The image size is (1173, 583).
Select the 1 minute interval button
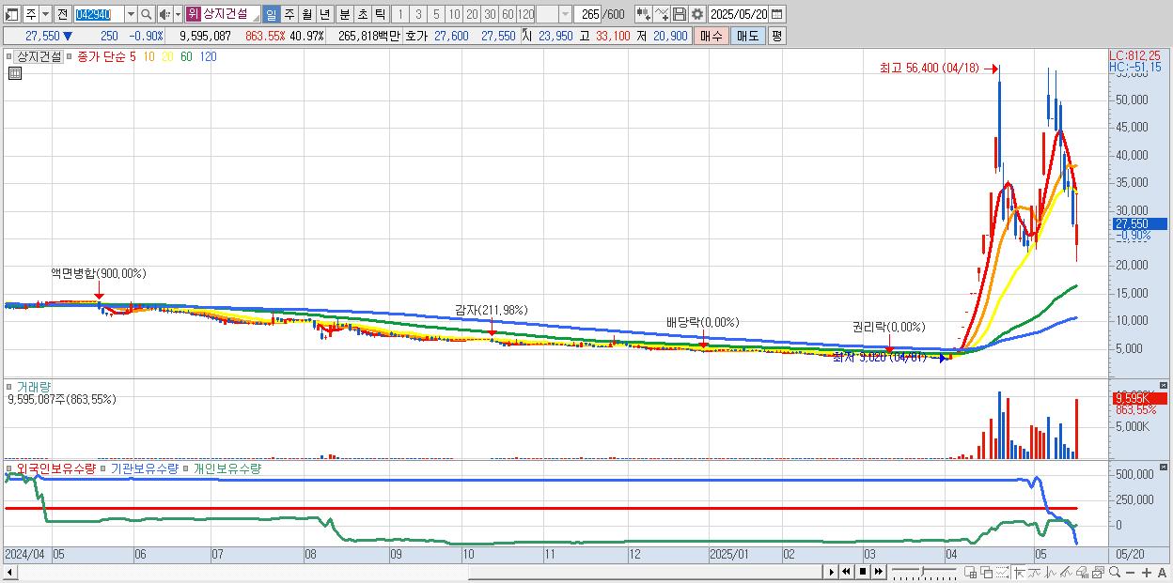tap(400, 14)
